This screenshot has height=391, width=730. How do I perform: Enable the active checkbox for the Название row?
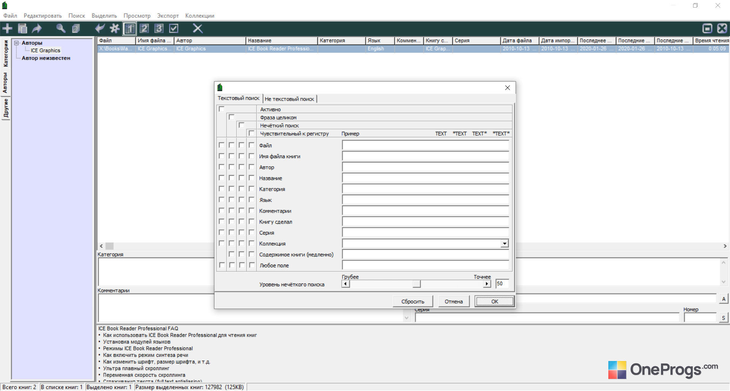[x=222, y=178]
